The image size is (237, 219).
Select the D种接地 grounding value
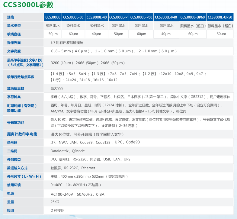[x=57, y=210]
